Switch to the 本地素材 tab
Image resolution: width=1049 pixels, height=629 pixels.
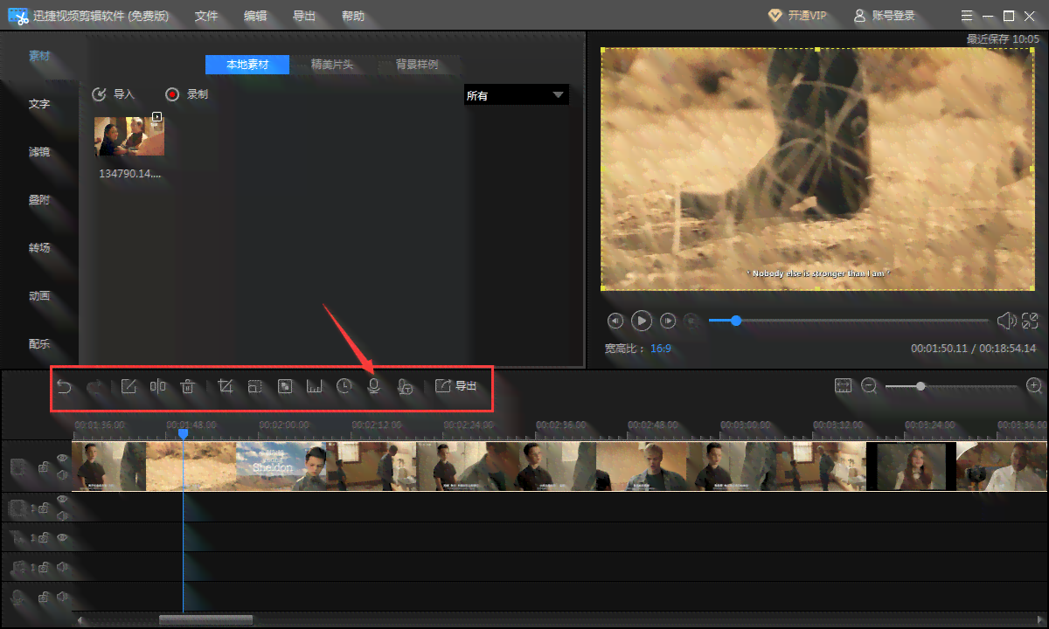247,65
